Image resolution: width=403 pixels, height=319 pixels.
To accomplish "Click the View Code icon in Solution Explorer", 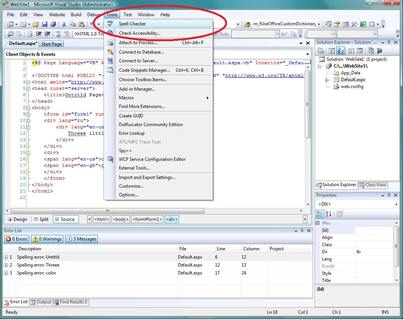I will tap(351, 51).
